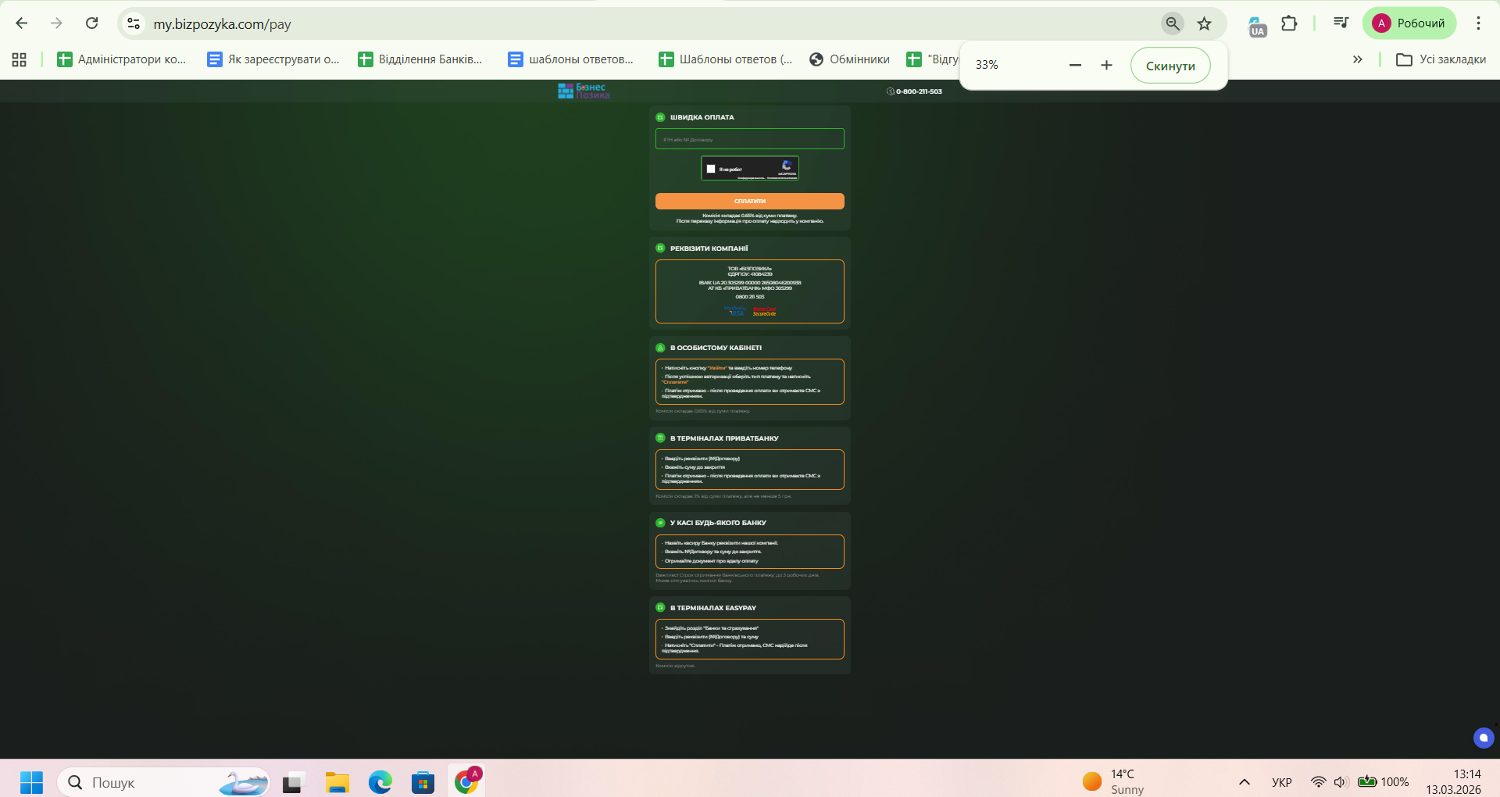Viewport: 1500px width, 797px height.
Task: Open Task View on the taskbar
Action: (293, 782)
